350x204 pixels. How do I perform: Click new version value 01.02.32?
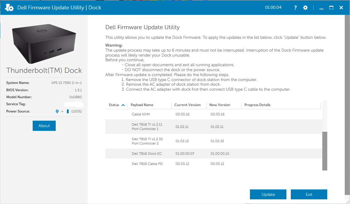[217, 141]
